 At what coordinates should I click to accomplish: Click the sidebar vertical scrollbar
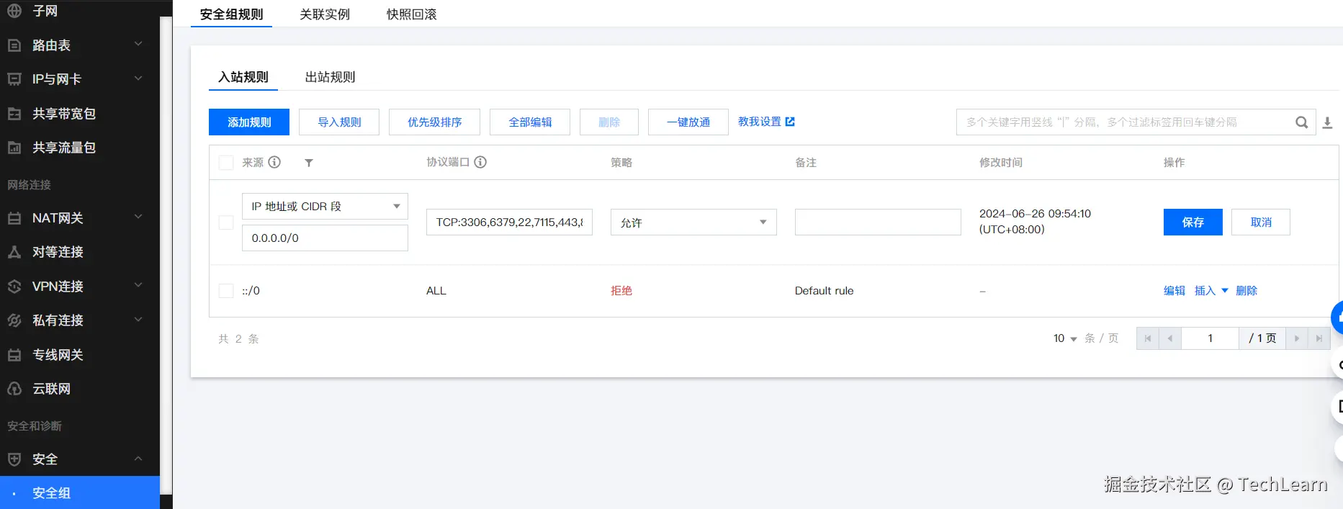click(x=166, y=256)
